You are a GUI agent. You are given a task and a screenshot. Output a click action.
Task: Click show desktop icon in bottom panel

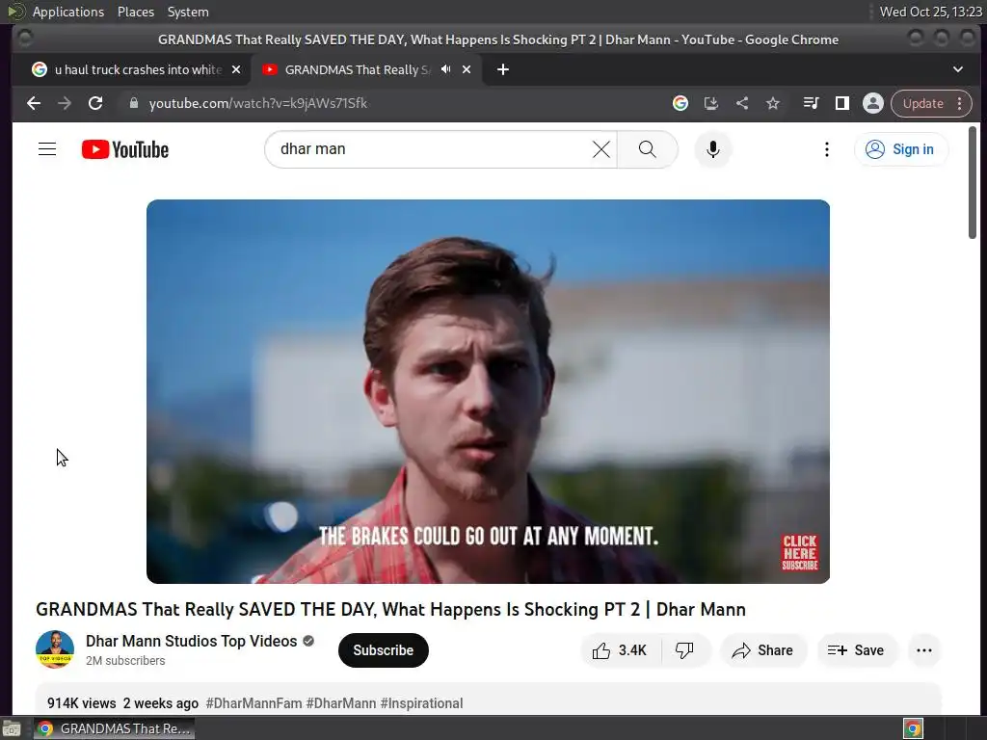tap(12, 728)
